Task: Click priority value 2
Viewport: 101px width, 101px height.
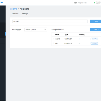Action: (79, 44)
